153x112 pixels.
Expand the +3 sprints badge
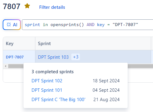(76, 57)
